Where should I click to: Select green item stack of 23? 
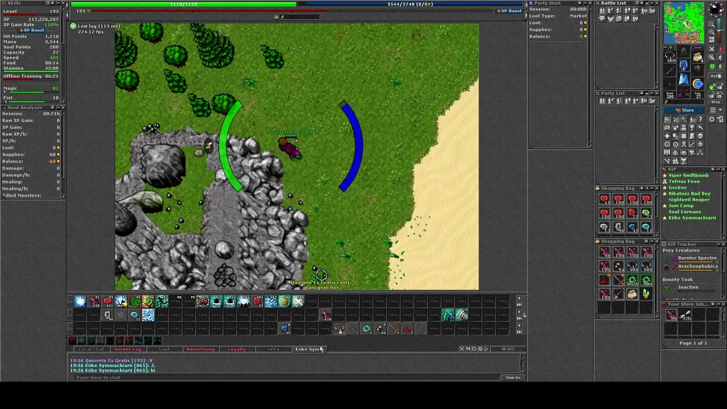pyautogui.click(x=646, y=213)
